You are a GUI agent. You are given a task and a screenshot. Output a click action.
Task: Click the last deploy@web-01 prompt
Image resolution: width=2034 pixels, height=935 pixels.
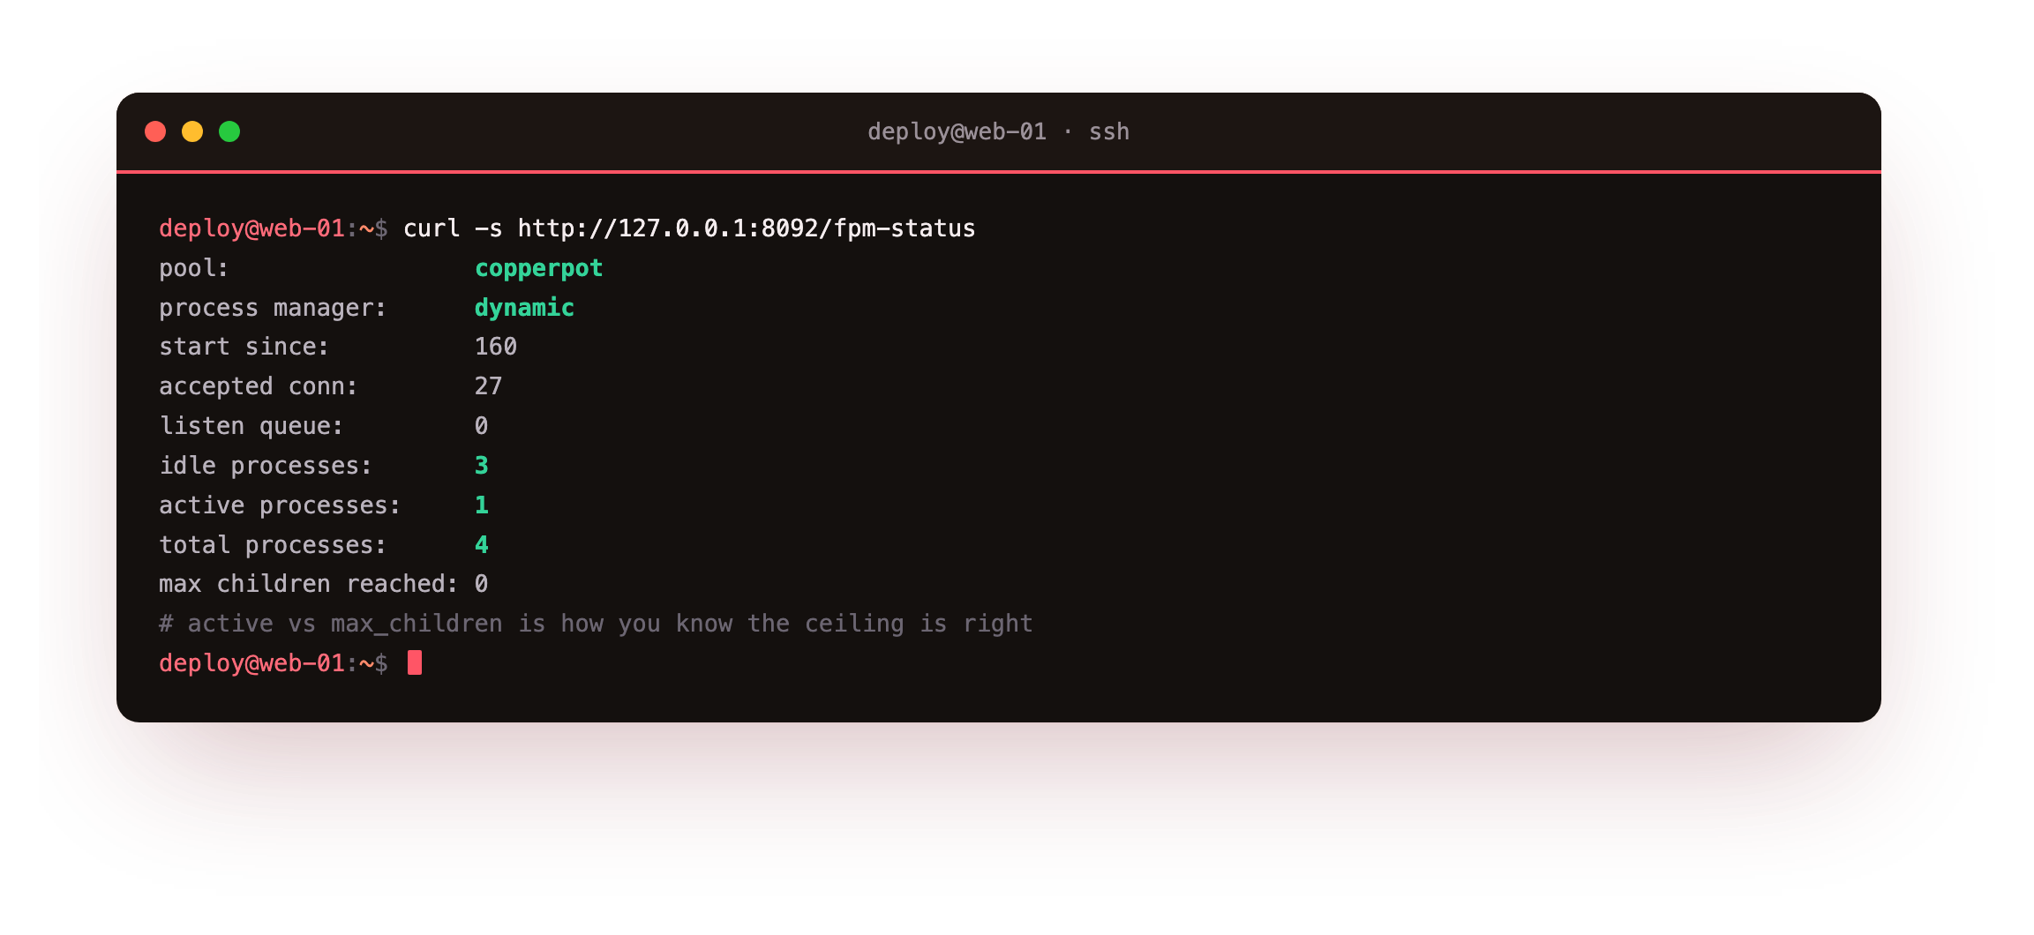(273, 663)
